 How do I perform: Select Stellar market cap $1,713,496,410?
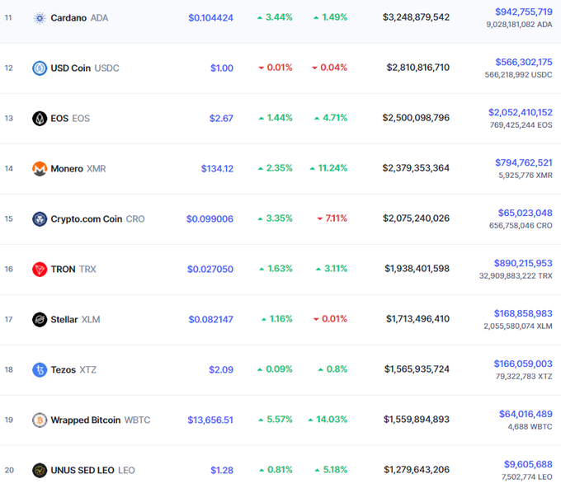[417, 319]
